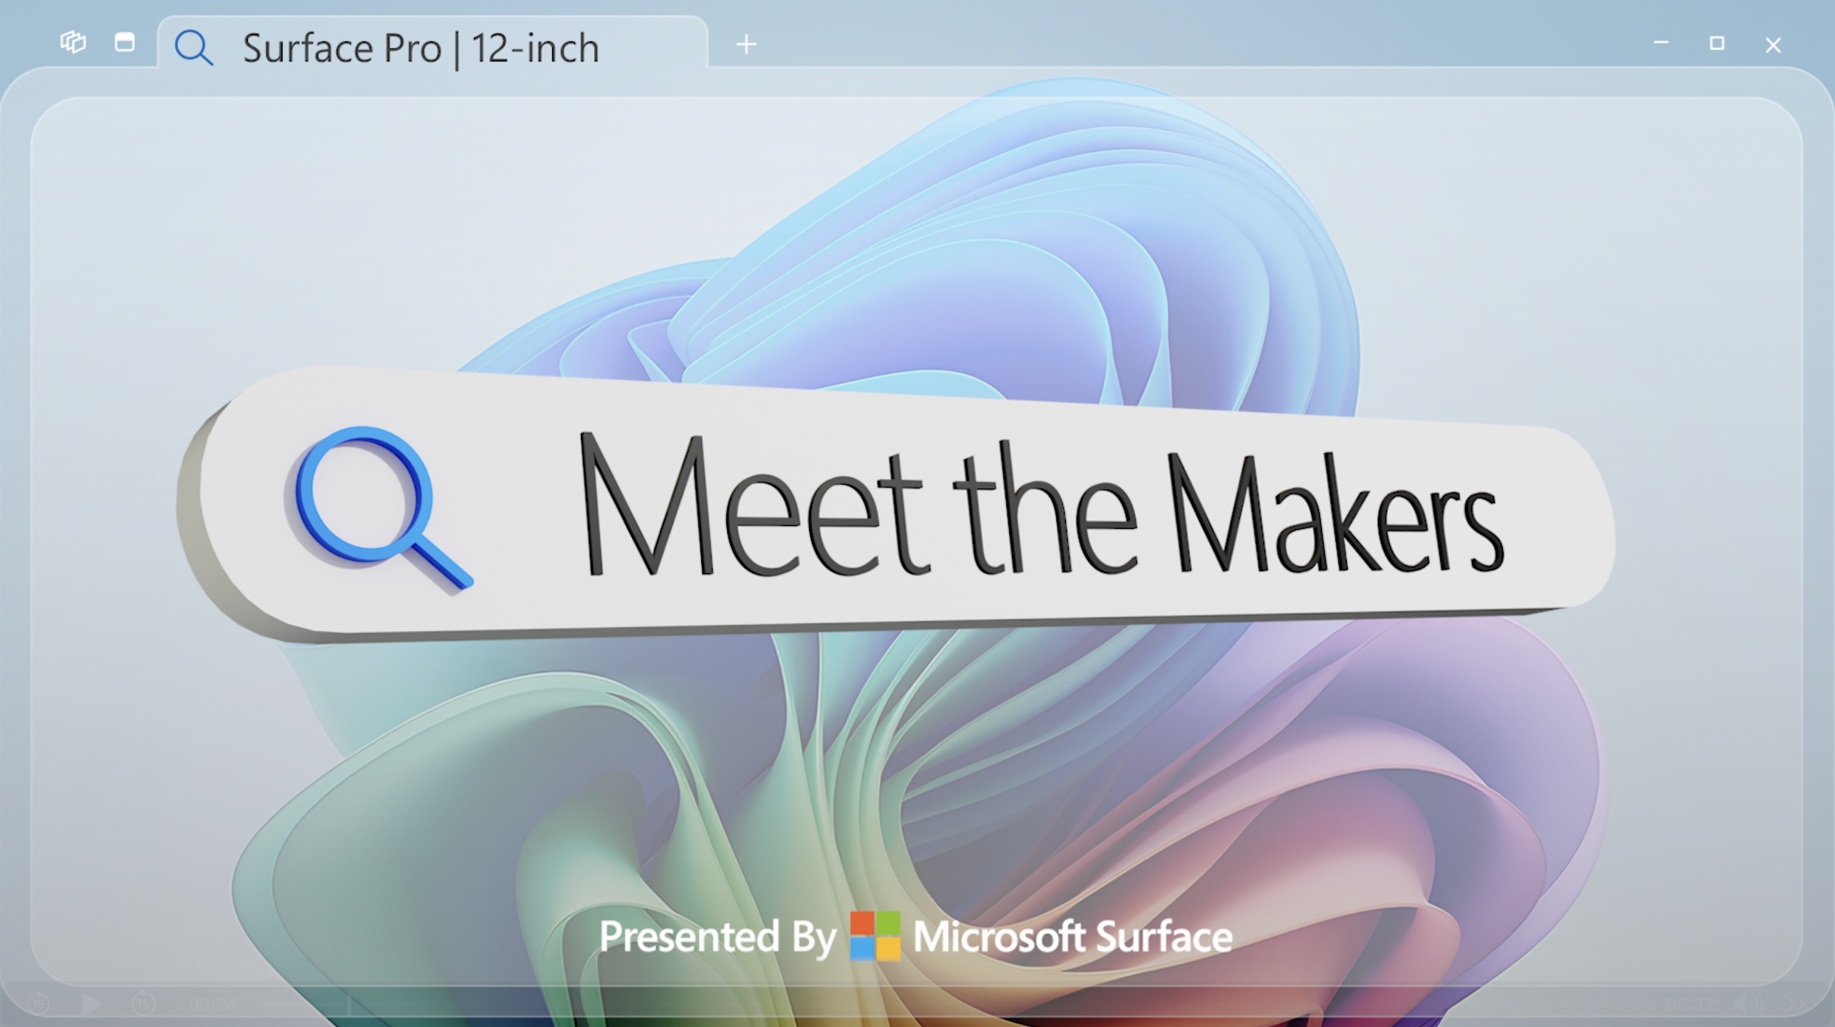Click the tab actions menu icon
This screenshot has width=1835, height=1027.
coord(125,42)
